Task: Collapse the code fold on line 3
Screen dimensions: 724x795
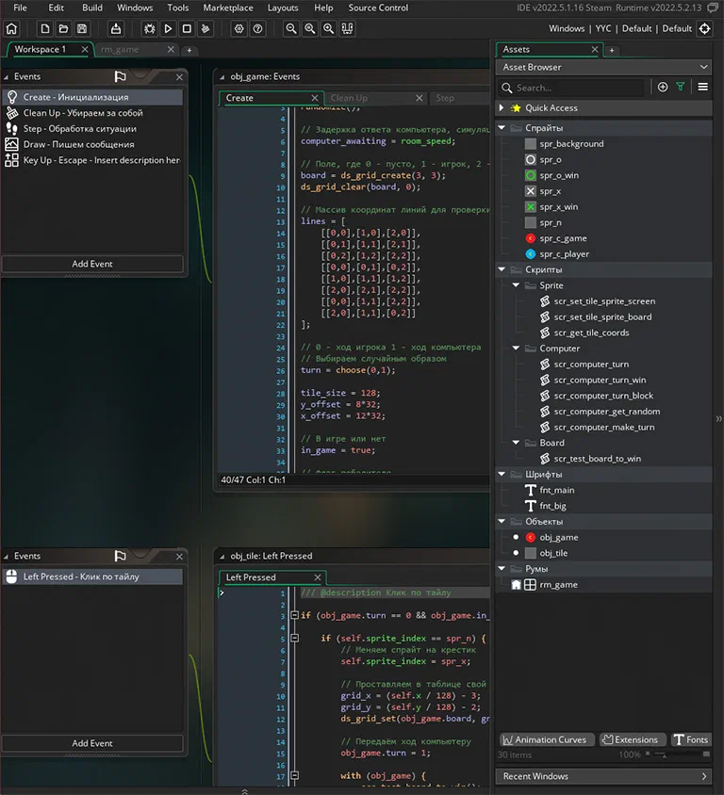Action: (x=294, y=615)
